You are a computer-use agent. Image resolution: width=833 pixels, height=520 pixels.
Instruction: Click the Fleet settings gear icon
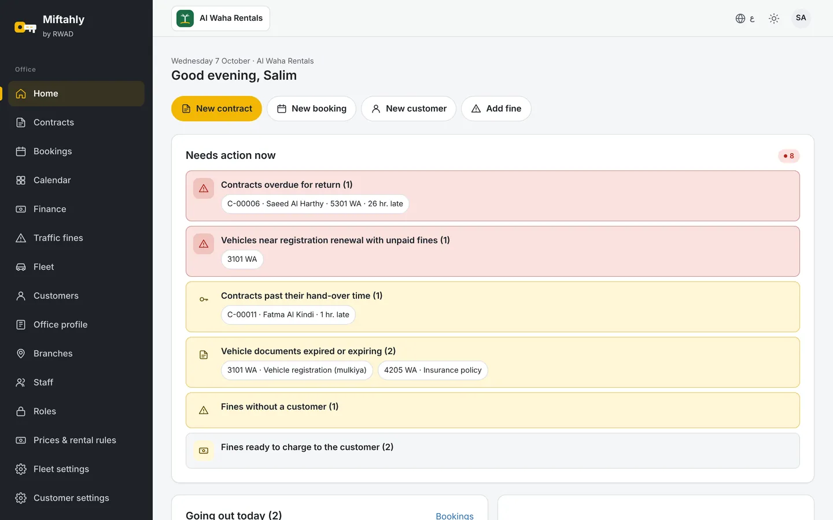(21, 469)
